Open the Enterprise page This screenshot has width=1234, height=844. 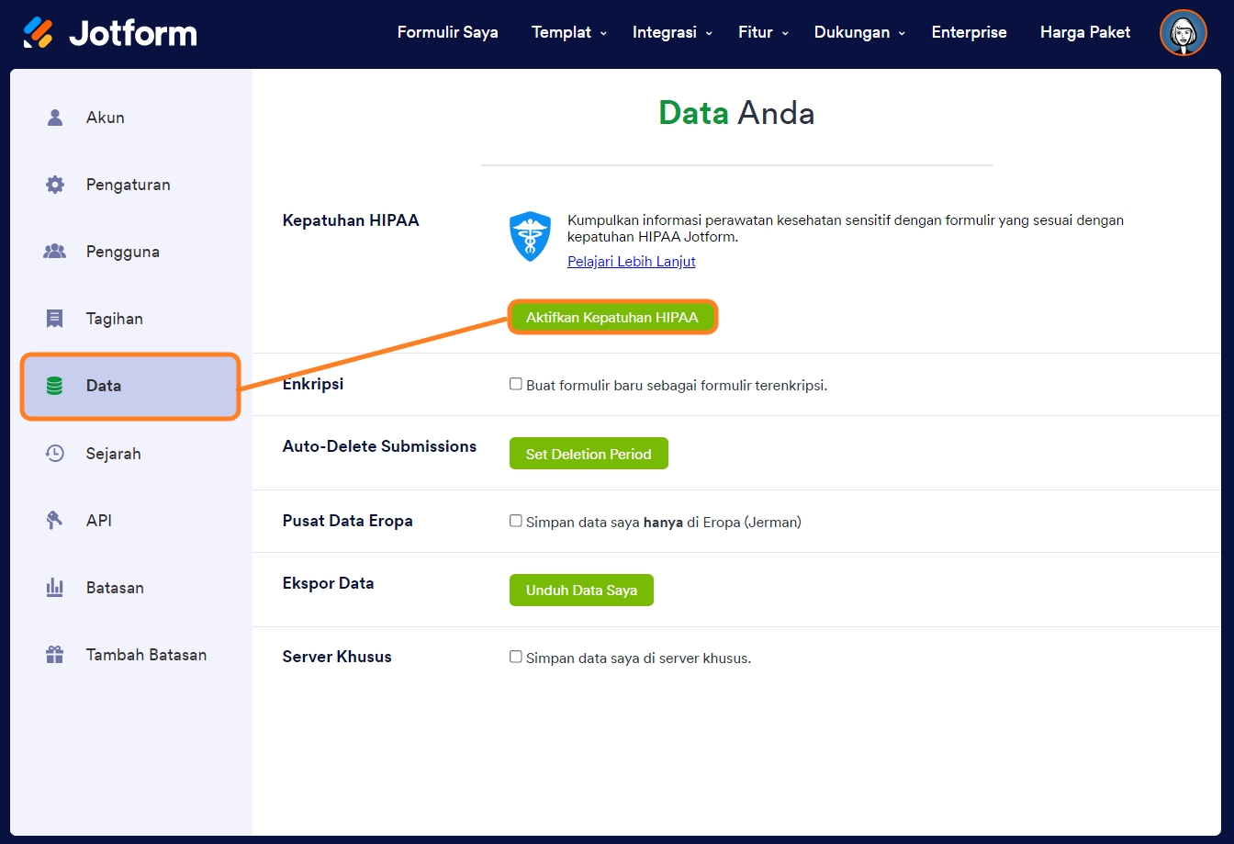pos(970,32)
